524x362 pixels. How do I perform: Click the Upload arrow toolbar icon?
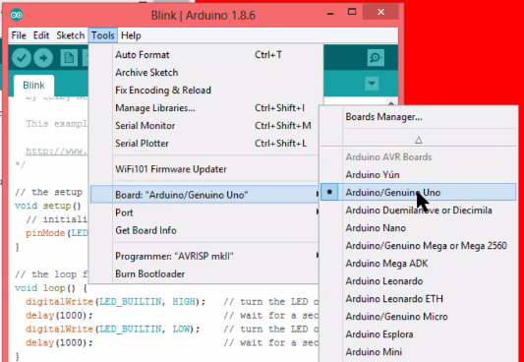point(43,58)
